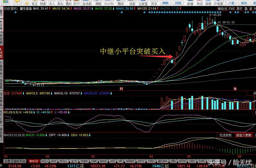Switch to the 主力 indicator tab
The height and width of the screenshot is (168, 256).
point(74,161)
